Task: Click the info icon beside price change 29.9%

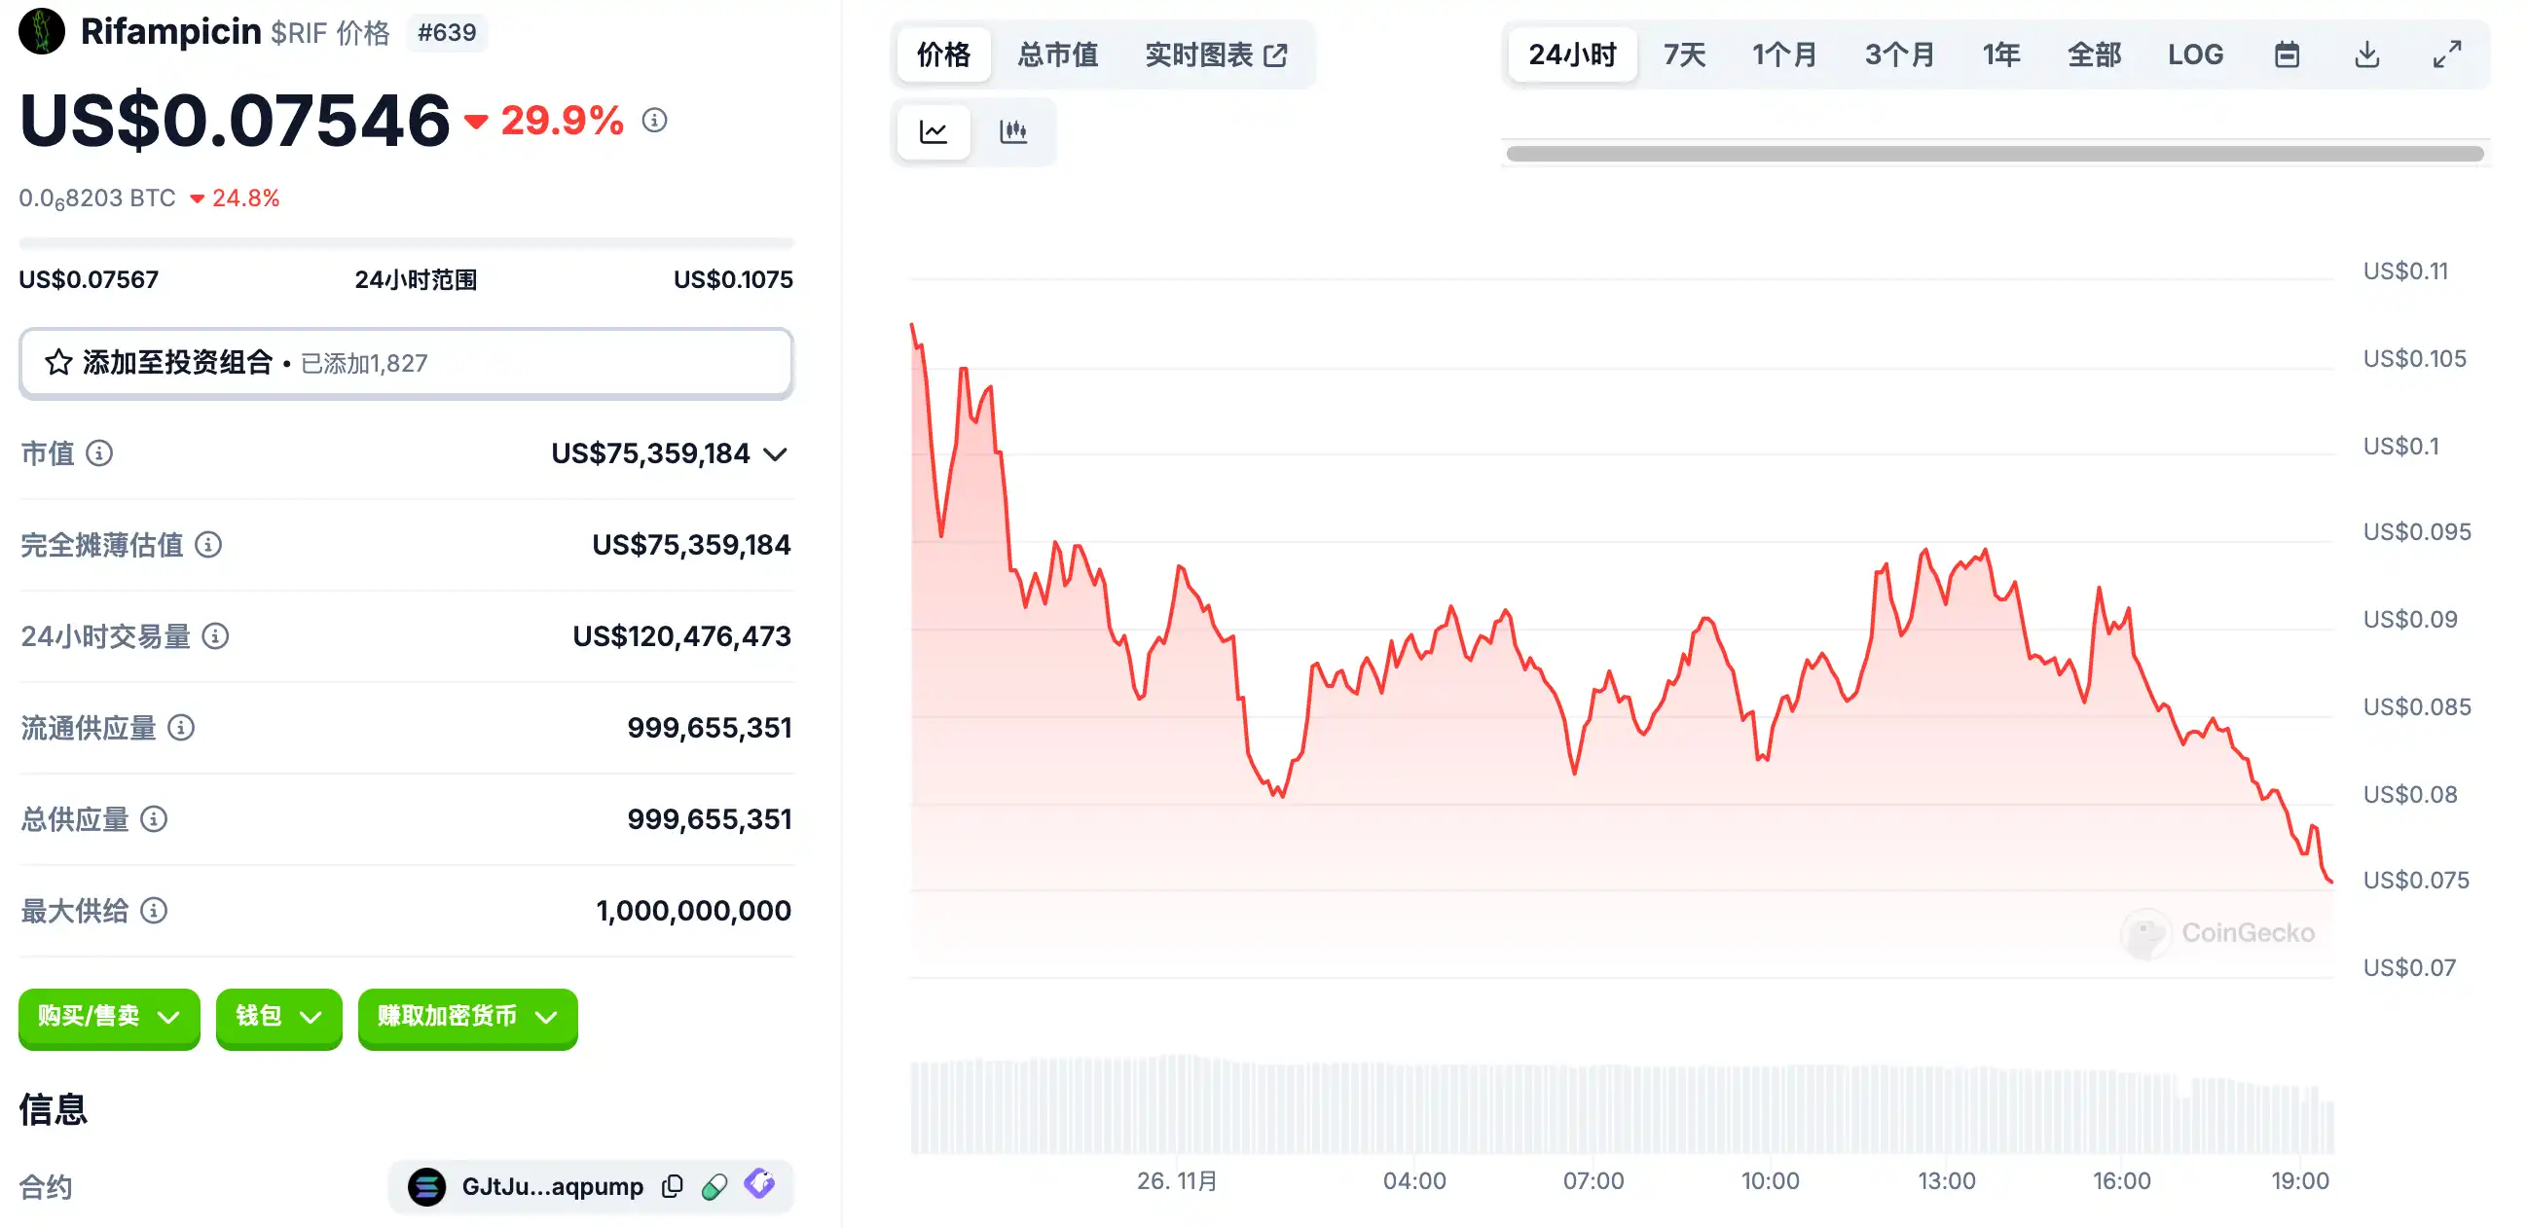Action: click(x=654, y=121)
